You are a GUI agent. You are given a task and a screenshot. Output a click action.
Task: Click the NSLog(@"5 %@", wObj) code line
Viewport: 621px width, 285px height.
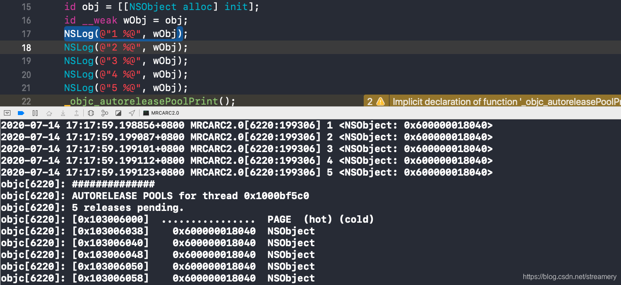(126, 88)
